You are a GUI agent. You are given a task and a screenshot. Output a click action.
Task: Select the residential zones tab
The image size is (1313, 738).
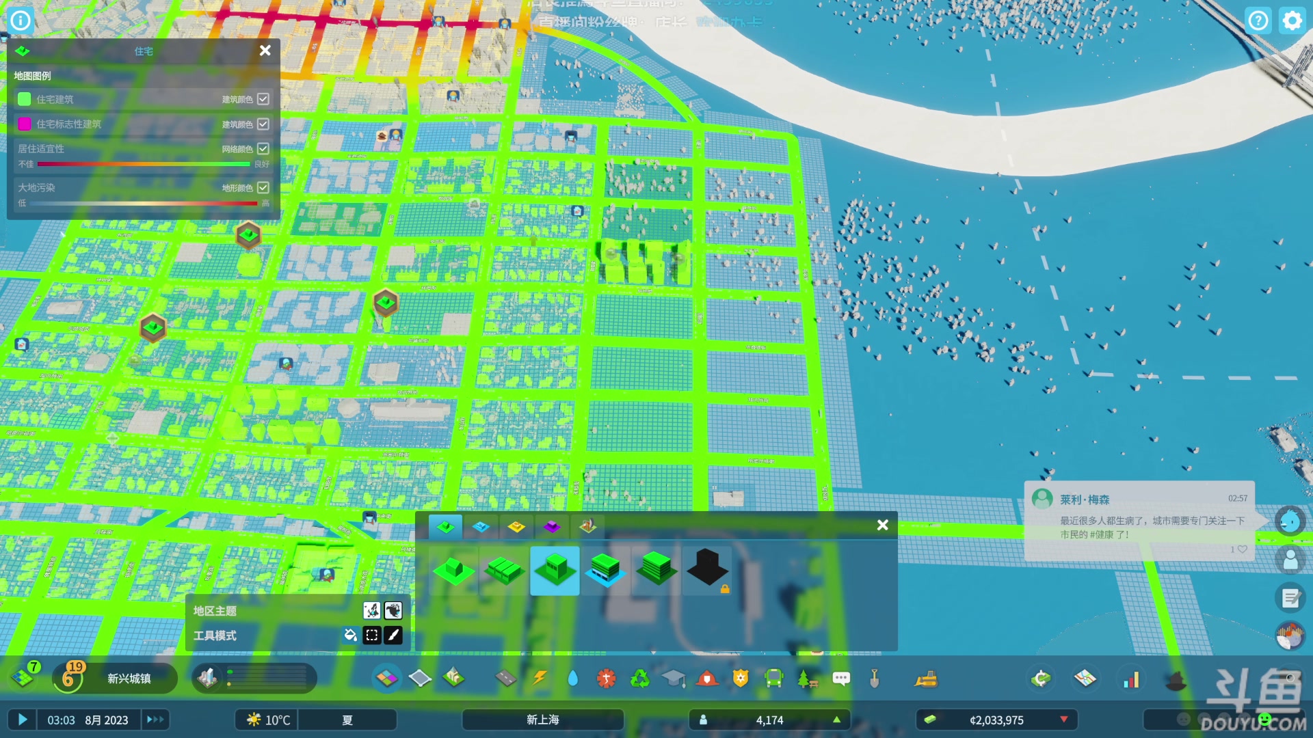tap(445, 527)
